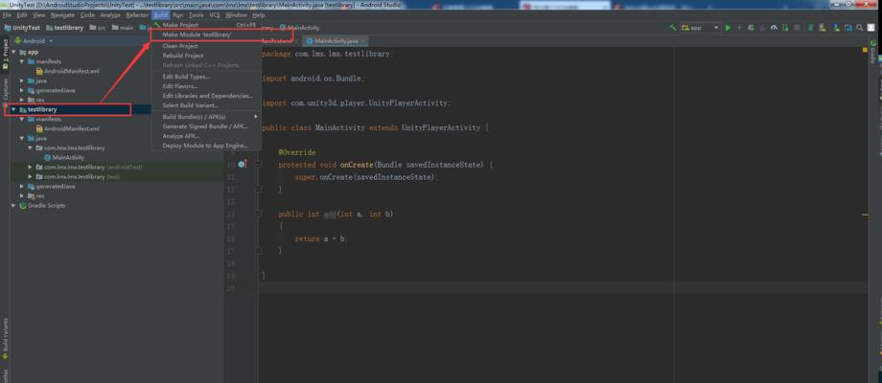The width and height of the screenshot is (882, 383).
Task: Click the green hammer Make Project toolbar icon
Action: pos(673,28)
